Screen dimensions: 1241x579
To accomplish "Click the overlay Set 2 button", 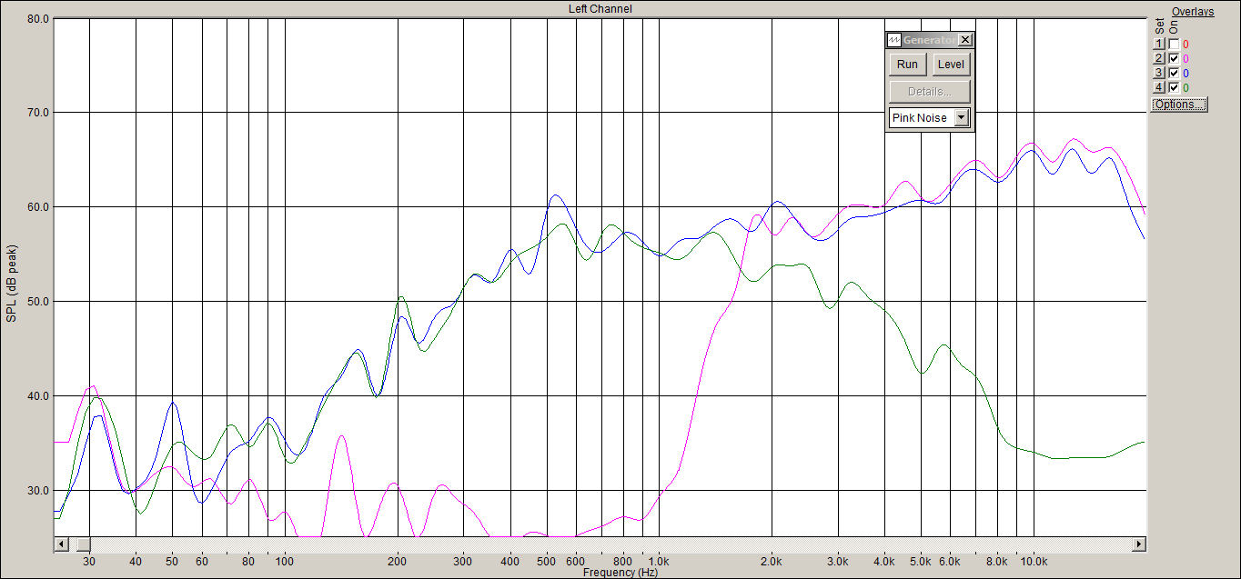I will point(1159,58).
